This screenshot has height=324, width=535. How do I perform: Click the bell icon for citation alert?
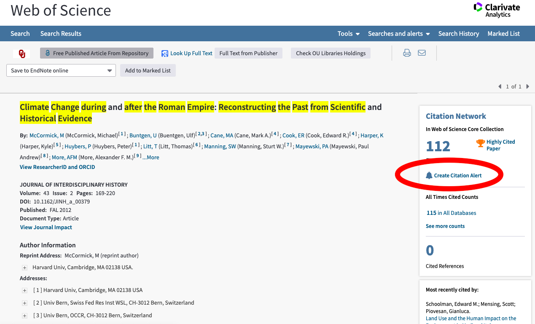pos(429,175)
